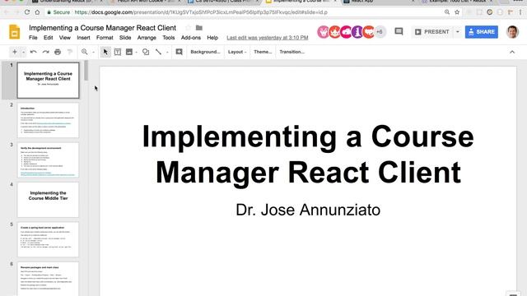The height and width of the screenshot is (296, 527).
Task: Select slide 3 thumbnail
Action: 48,160
